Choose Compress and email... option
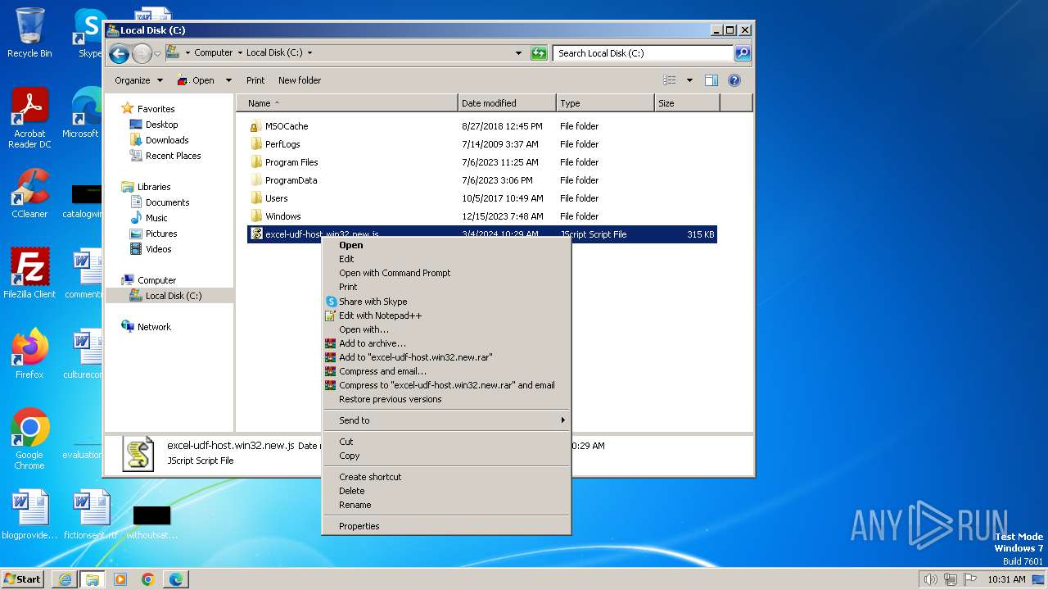 (x=382, y=371)
